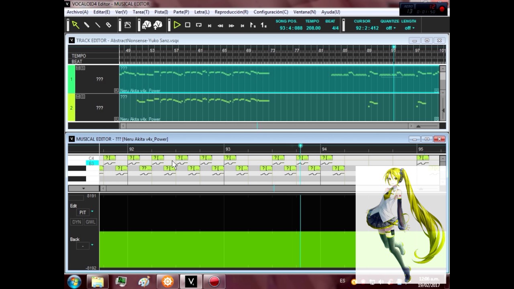
Task: Click the BEAT value 4/4
Action: click(x=335, y=28)
